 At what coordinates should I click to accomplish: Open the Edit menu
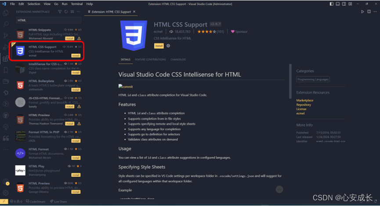21,4
